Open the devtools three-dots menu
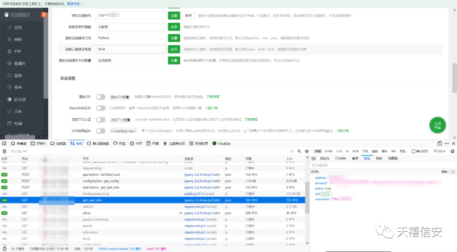The width and height of the screenshot is (457, 252). pos(446,144)
